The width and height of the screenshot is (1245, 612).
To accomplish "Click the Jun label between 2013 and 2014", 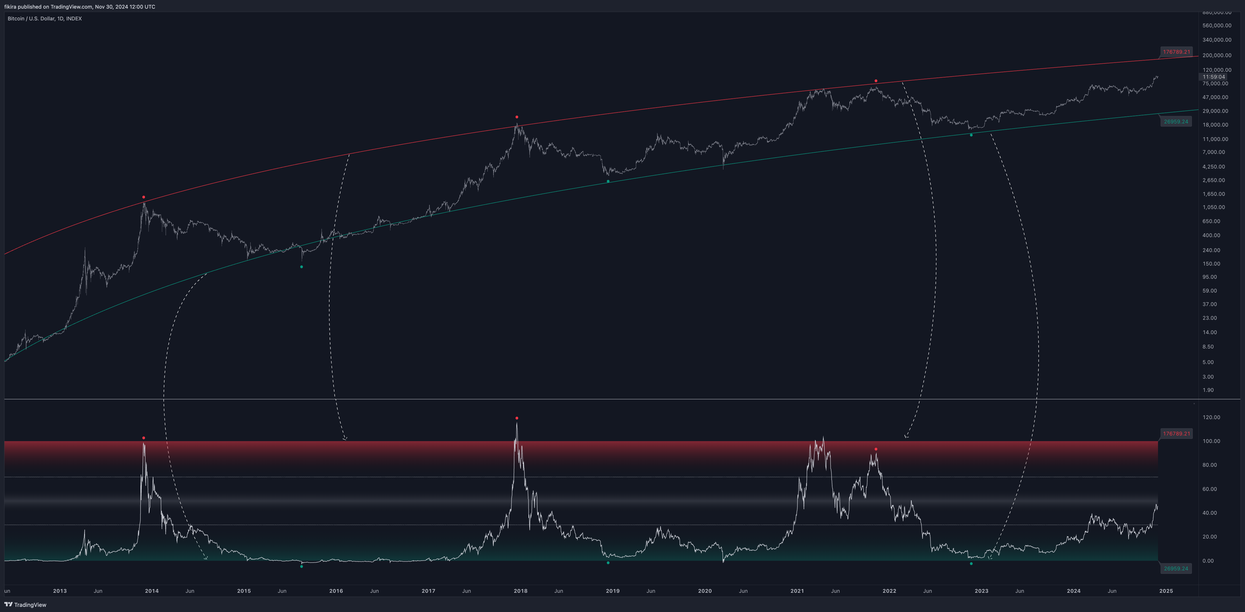I will pyautogui.click(x=98, y=591).
